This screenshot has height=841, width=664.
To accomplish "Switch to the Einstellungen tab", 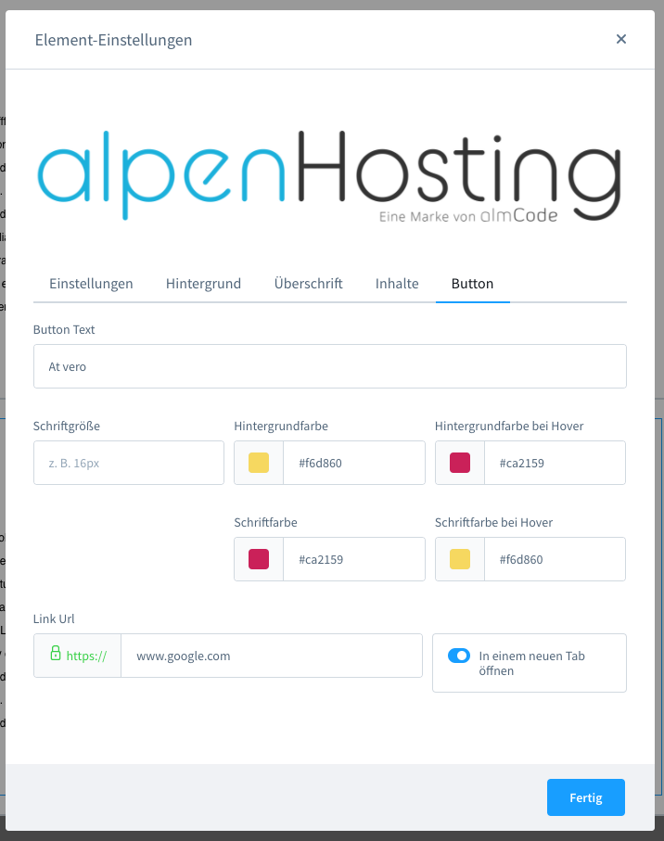I will (x=91, y=283).
